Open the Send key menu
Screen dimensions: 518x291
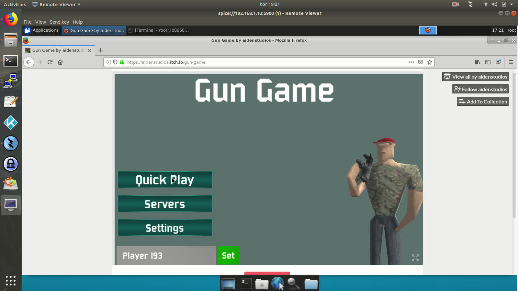[59, 22]
